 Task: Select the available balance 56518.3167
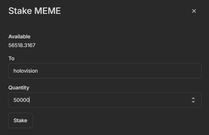tap(22, 45)
